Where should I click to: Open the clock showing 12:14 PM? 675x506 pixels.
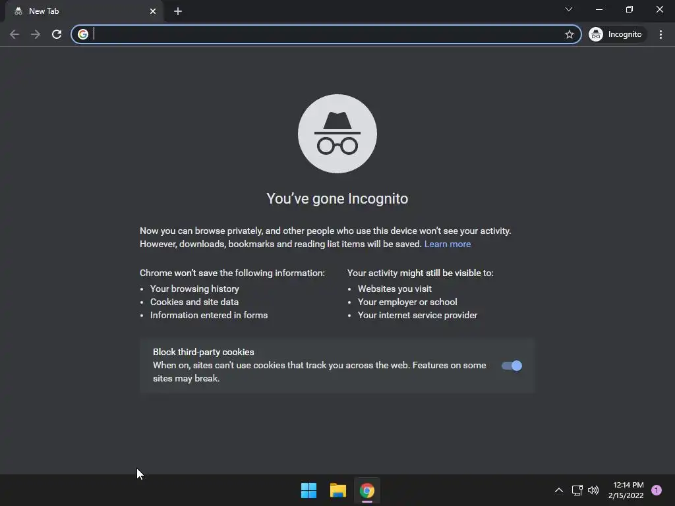tap(626, 490)
